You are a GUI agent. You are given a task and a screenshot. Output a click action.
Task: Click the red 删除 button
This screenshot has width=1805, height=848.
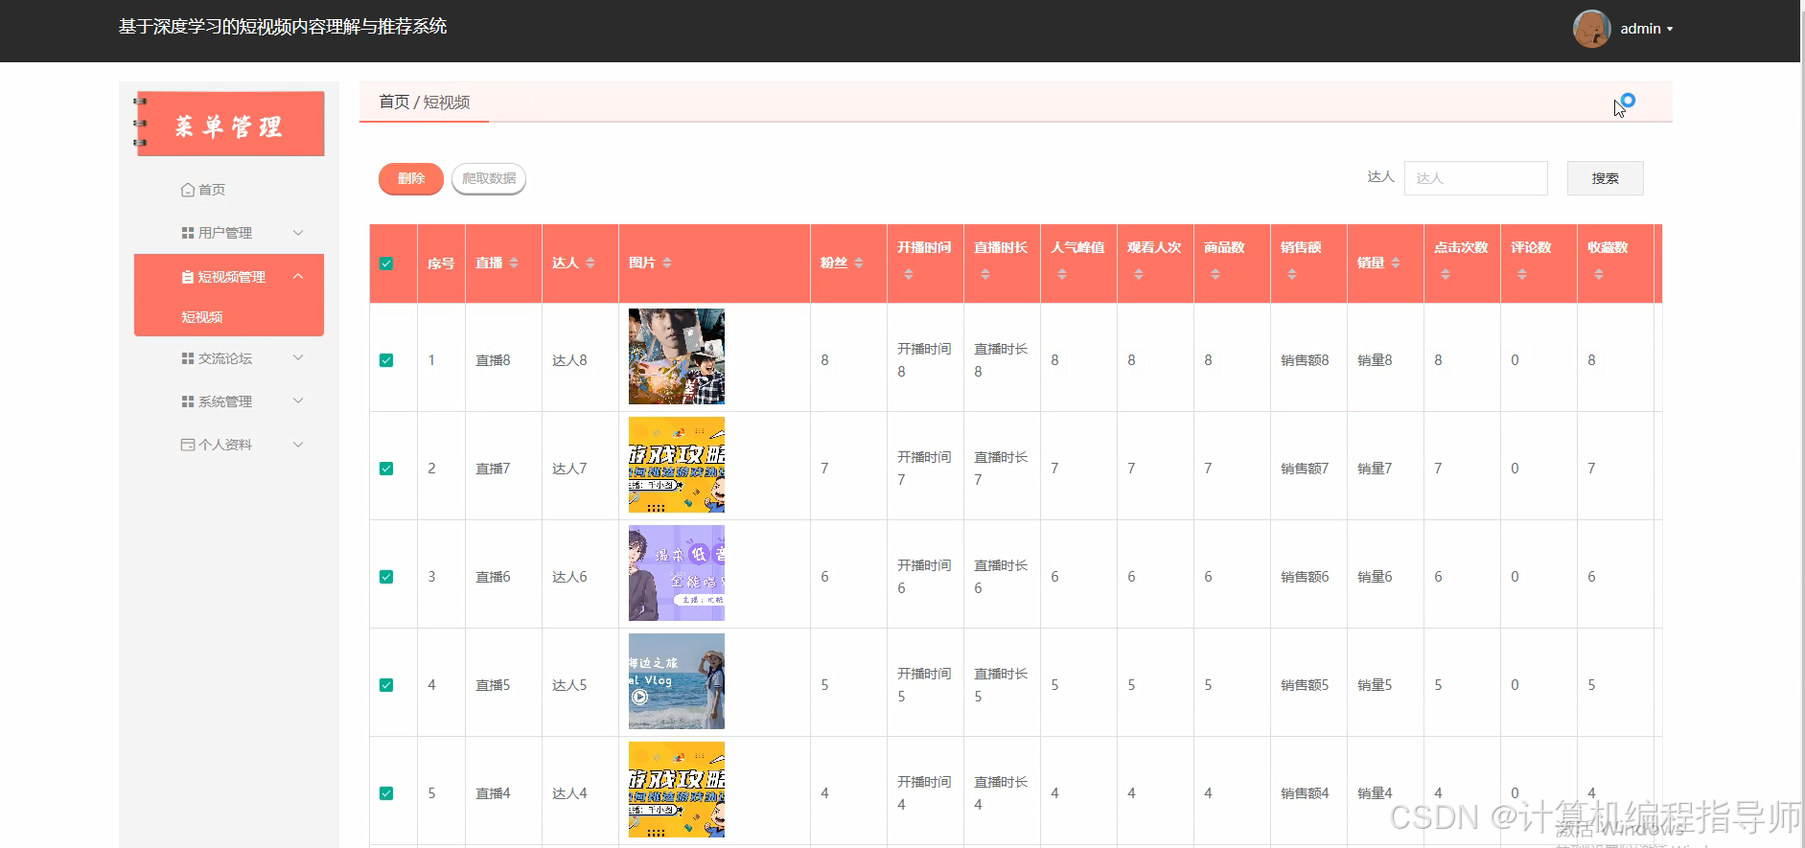coord(411,178)
